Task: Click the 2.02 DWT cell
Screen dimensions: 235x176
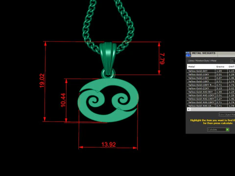Action: coord(231,88)
